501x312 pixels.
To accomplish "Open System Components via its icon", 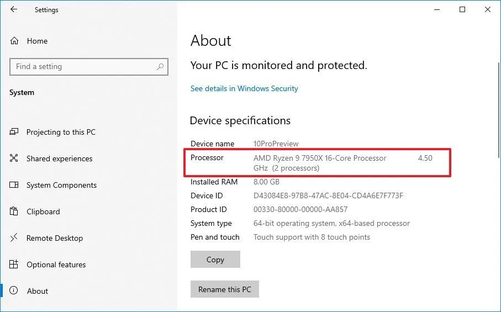I will coord(14,185).
